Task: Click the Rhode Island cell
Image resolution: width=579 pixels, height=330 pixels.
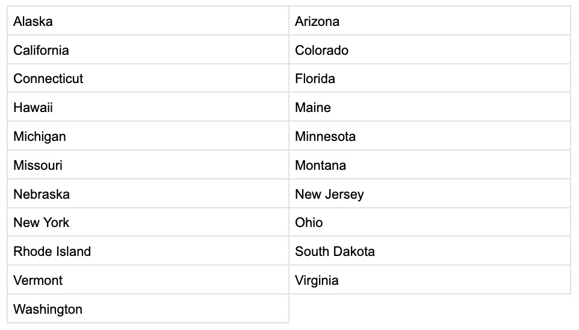Action: (x=52, y=252)
